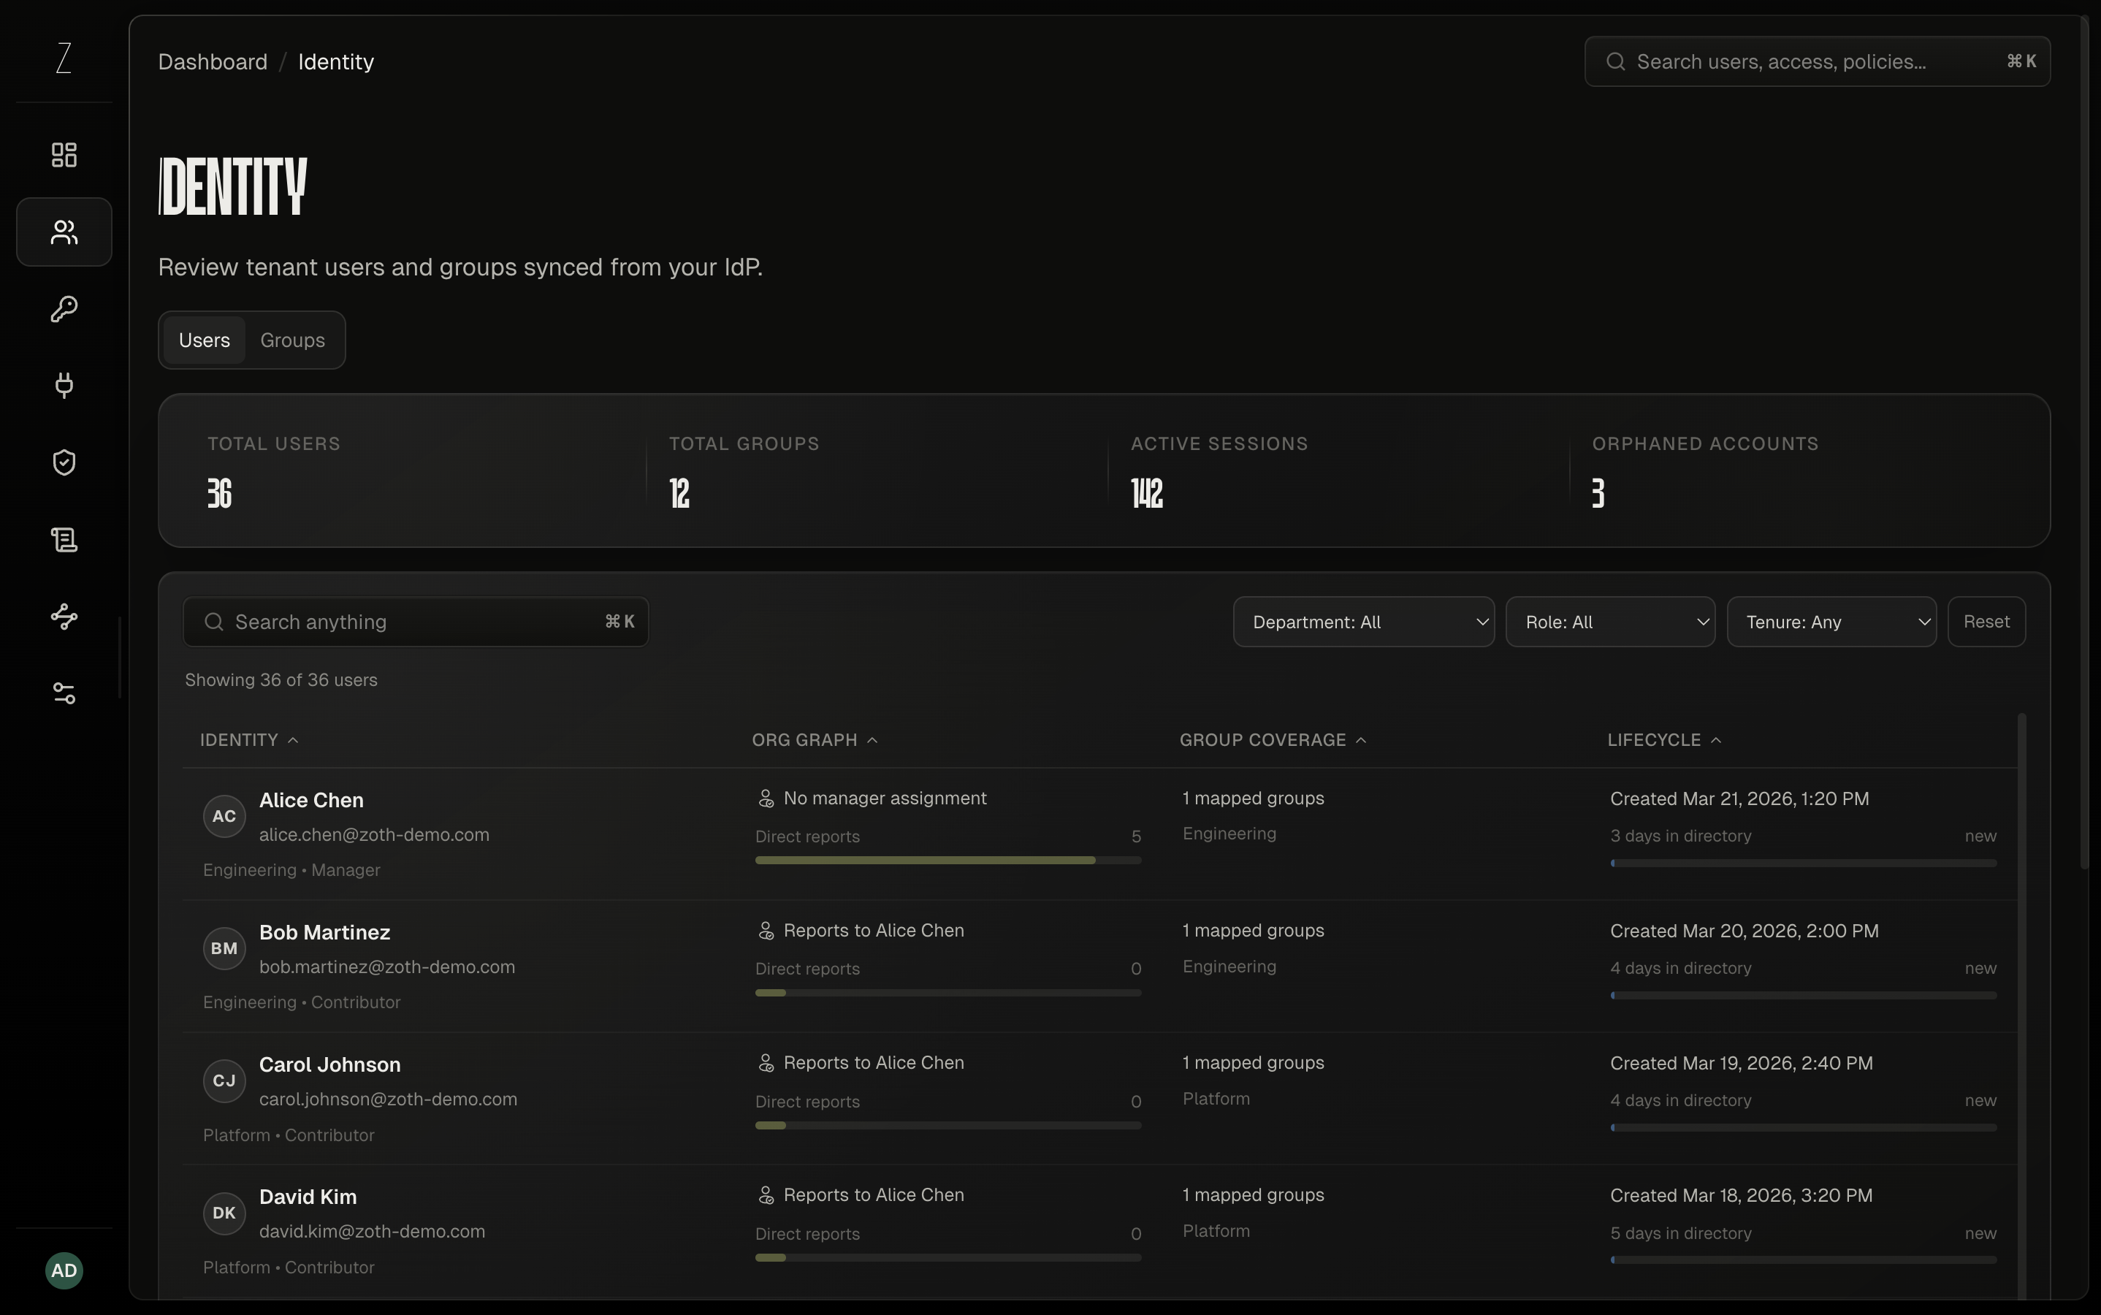Expand the Department: All dropdown
The width and height of the screenshot is (2101, 1315).
click(1364, 622)
